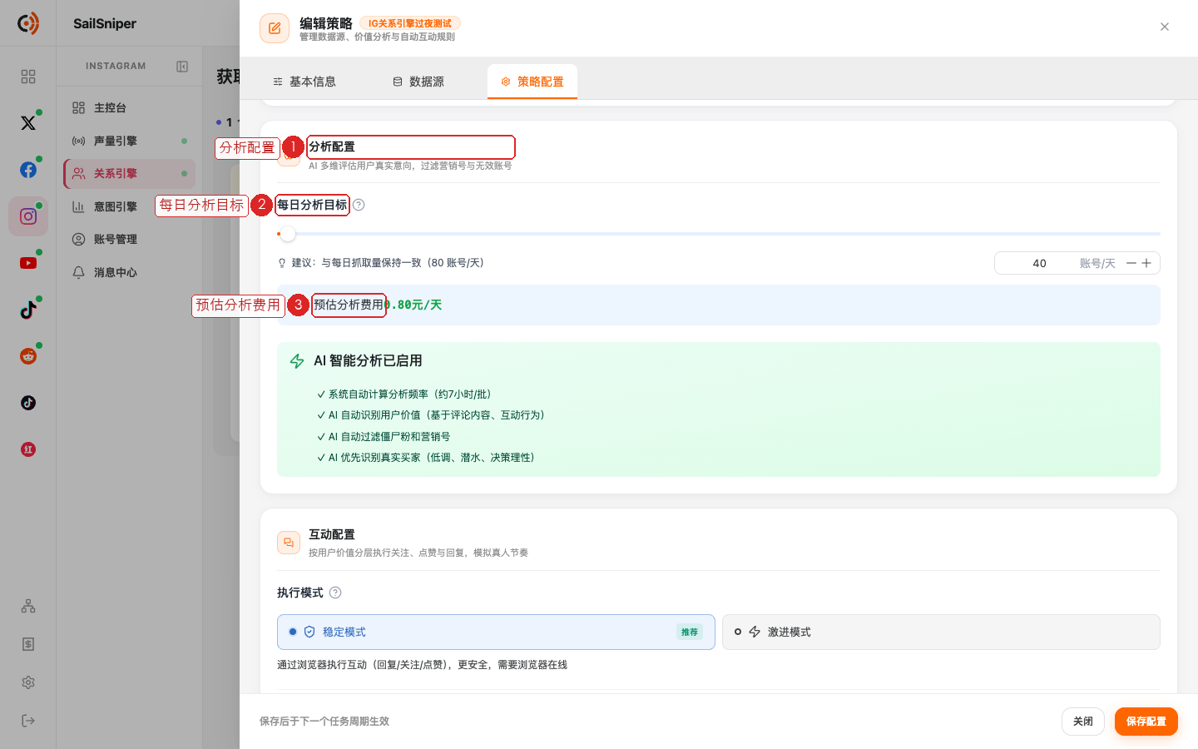Open the black Douyin platform icon
This screenshot has height=749, width=1198.
tap(28, 403)
